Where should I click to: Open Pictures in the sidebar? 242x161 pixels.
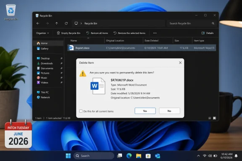45,73
